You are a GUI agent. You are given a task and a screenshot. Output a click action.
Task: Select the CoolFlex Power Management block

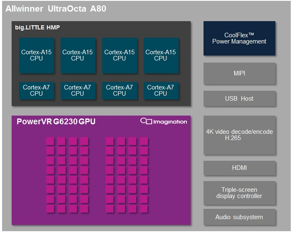239,38
